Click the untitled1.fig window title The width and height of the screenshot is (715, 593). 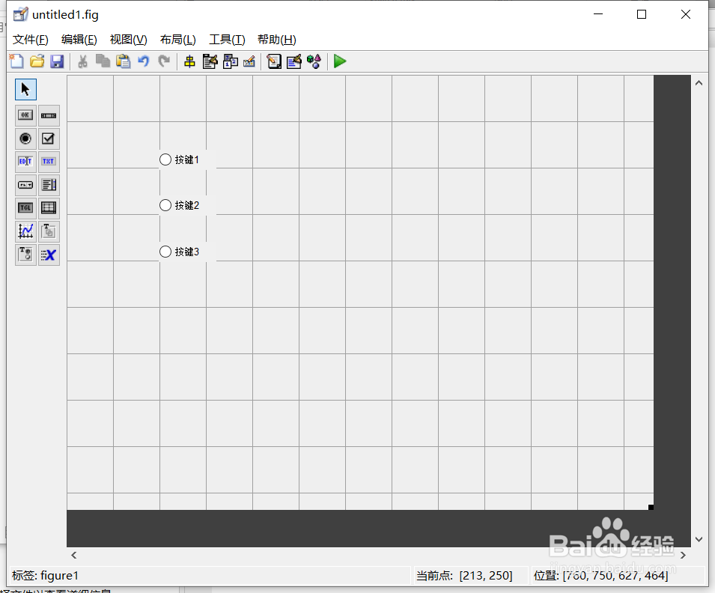[x=65, y=14]
